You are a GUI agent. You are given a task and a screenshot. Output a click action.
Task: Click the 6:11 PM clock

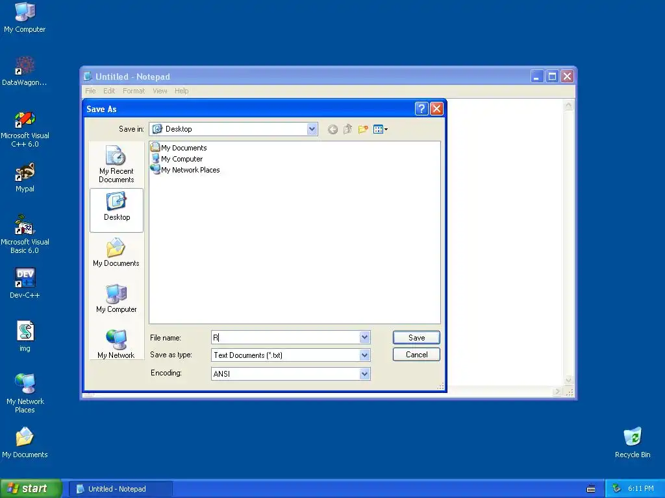[641, 489]
